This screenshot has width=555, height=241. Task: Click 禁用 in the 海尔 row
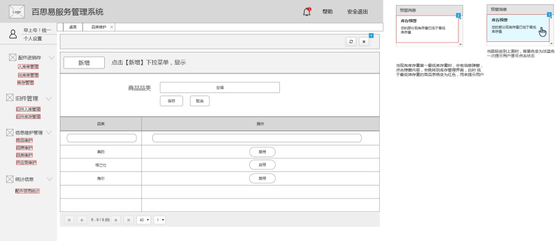[x=262, y=178]
